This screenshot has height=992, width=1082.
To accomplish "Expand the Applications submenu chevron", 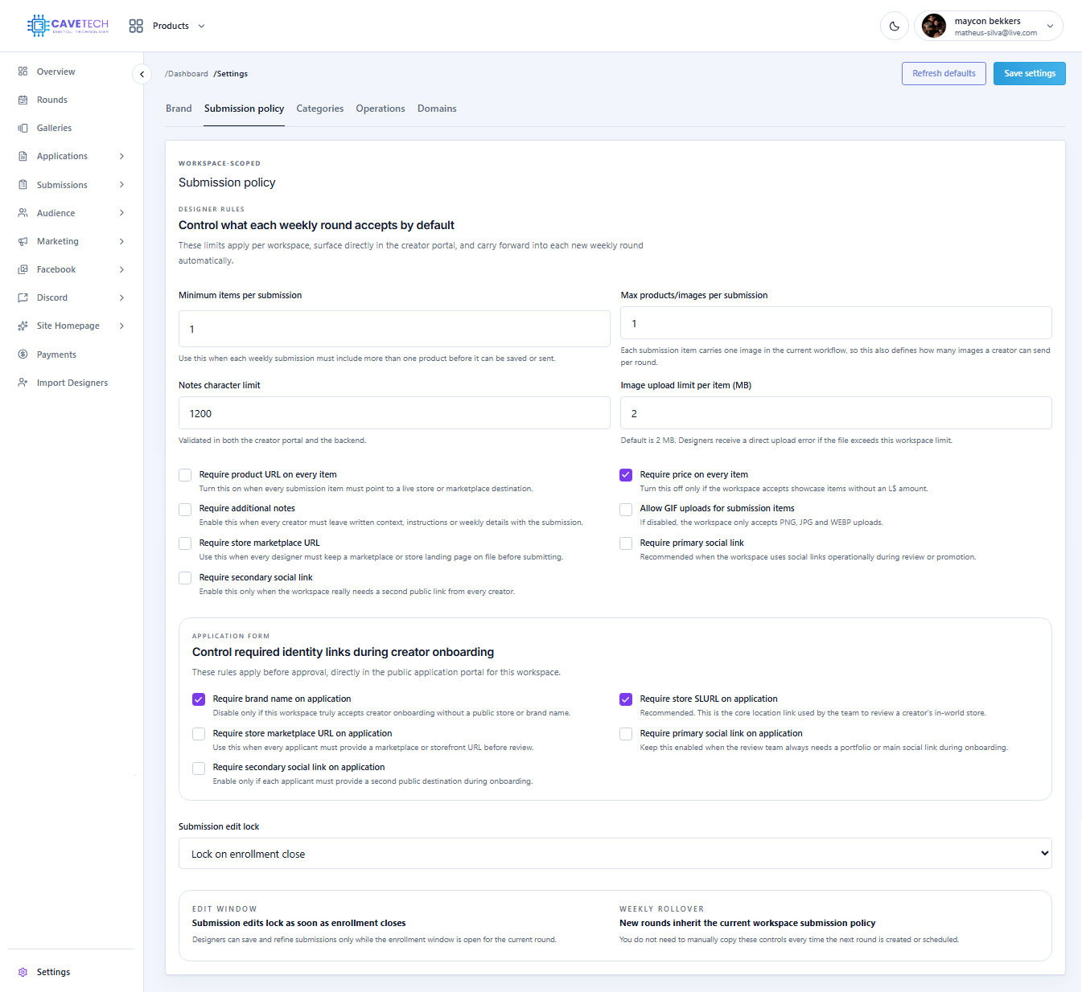I will (121, 156).
